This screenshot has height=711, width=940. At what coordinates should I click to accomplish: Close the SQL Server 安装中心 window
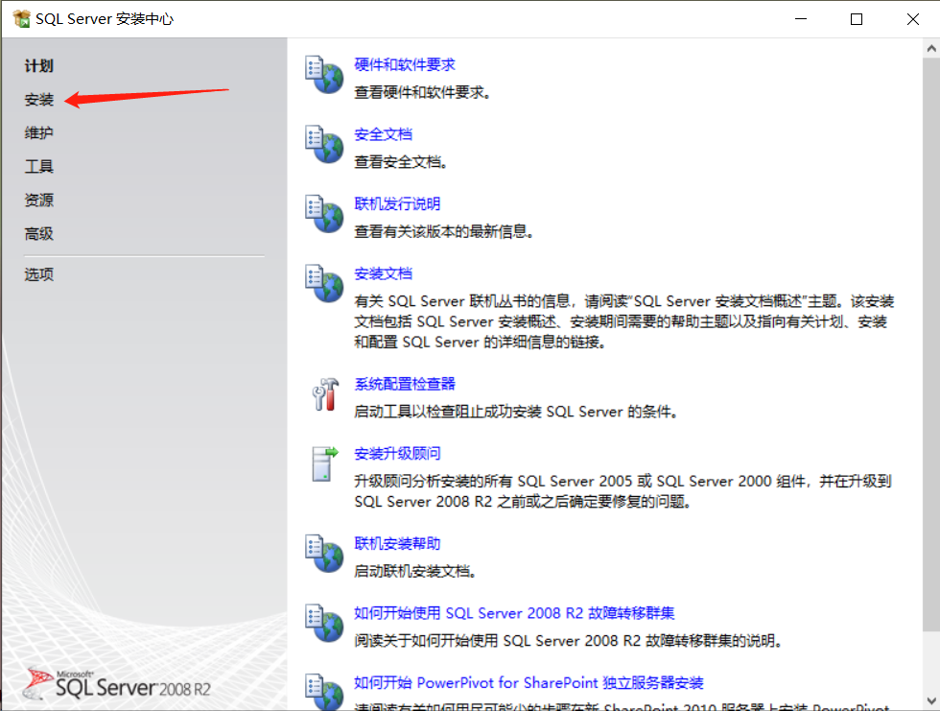(912, 19)
